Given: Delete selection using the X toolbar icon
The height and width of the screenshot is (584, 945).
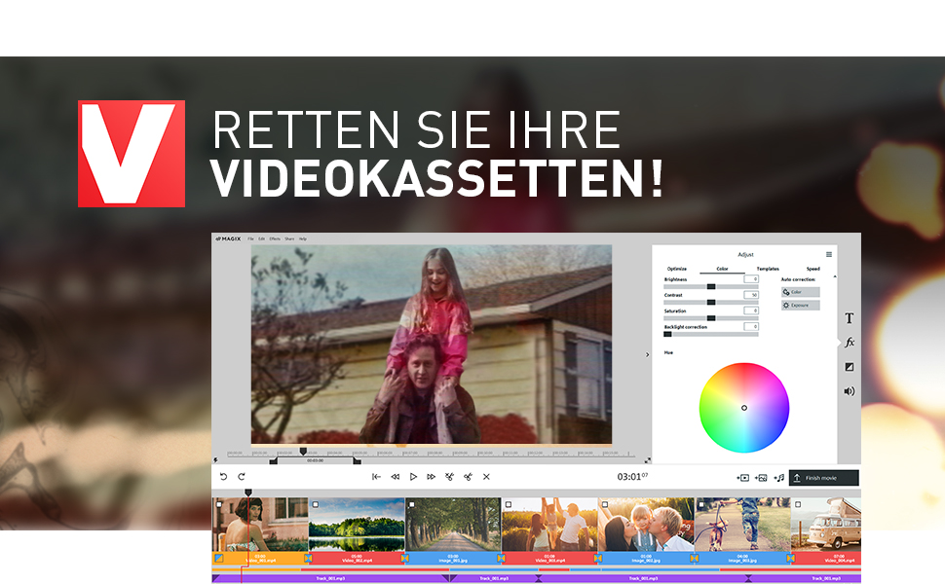Looking at the screenshot, I should pyautogui.click(x=486, y=477).
